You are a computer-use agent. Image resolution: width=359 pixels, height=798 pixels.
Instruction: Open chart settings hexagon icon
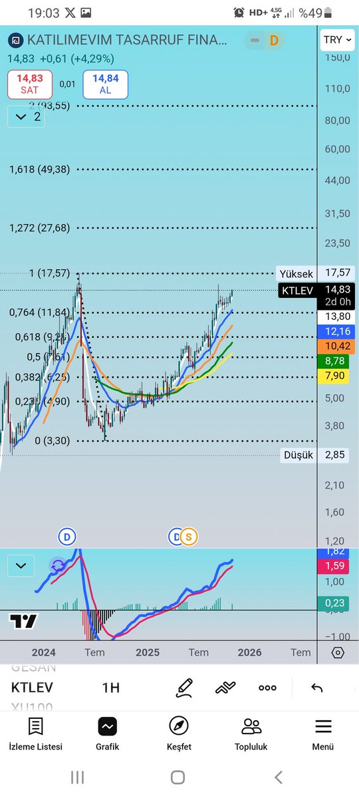(338, 652)
